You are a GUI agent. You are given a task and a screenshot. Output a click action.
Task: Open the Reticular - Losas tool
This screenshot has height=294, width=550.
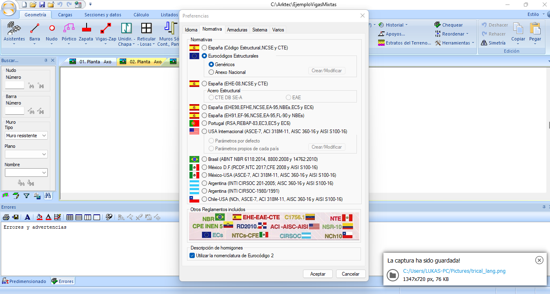(146, 32)
